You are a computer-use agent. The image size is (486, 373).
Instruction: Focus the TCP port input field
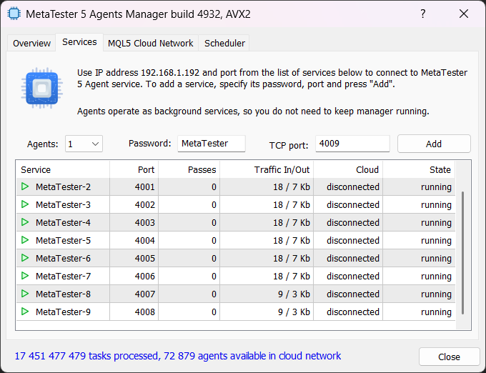pyautogui.click(x=352, y=144)
